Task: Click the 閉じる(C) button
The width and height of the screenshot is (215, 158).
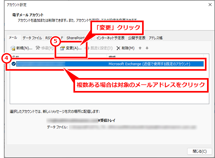Action: point(200,151)
